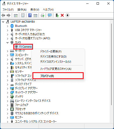Click the FJ Camera device icon
114x129 pixels.
tap(16, 47)
